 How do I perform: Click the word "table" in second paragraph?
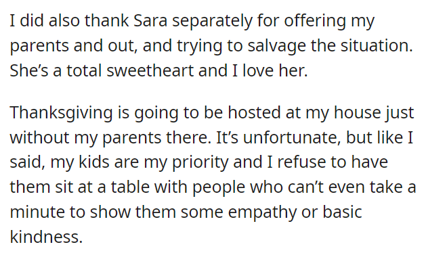point(130,187)
